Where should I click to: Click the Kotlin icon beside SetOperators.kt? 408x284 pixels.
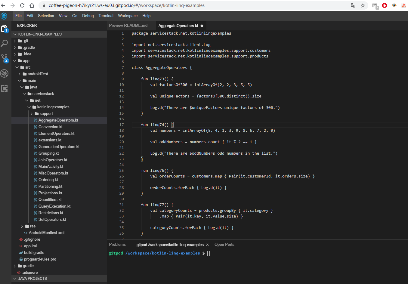(x=36, y=220)
